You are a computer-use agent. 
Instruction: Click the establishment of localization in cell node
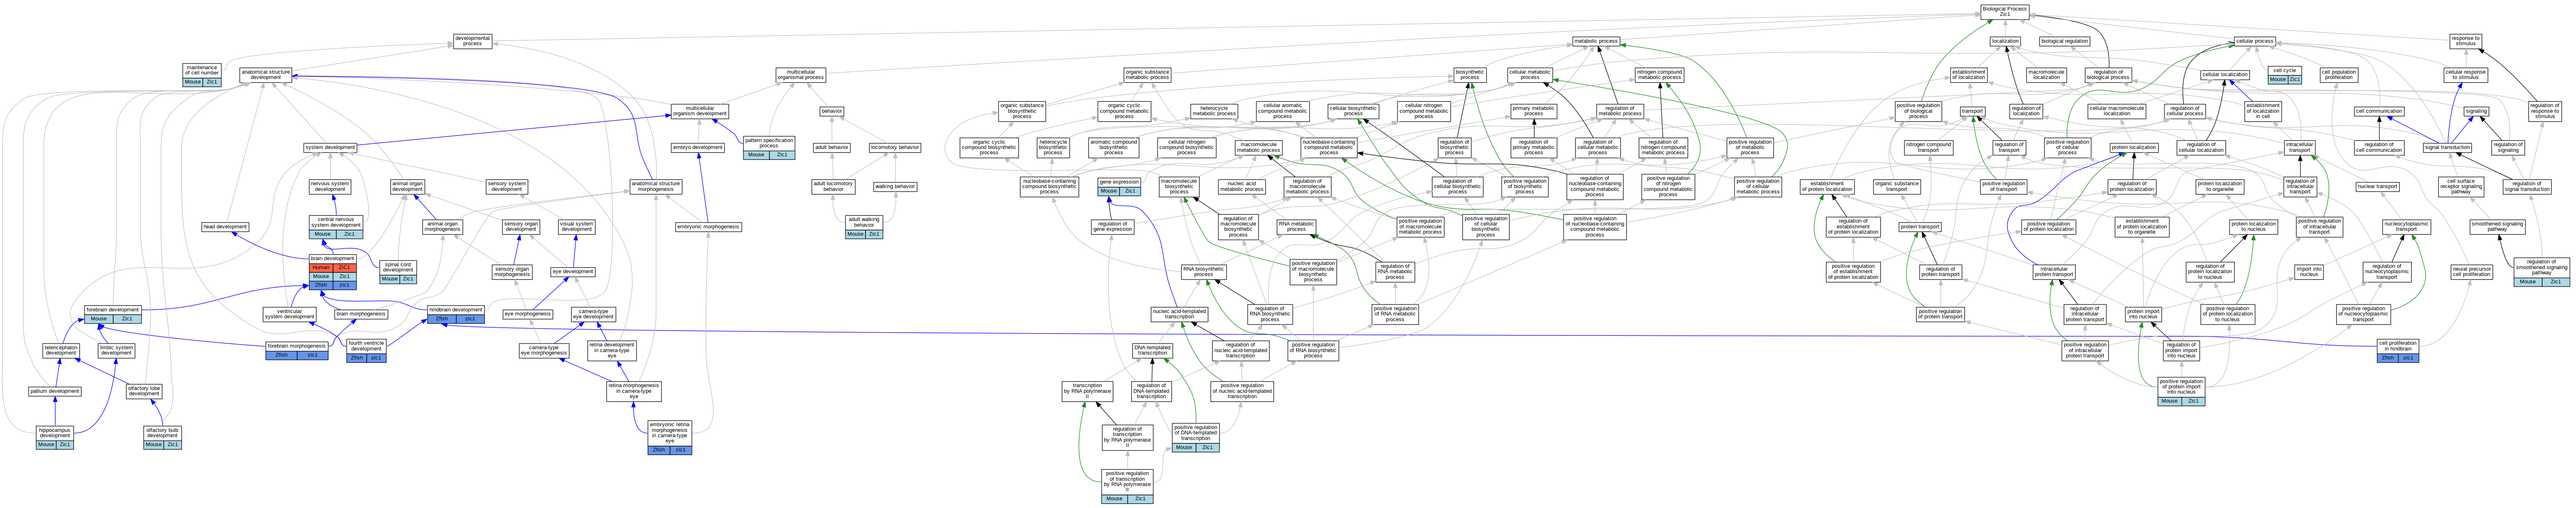coord(2263,111)
